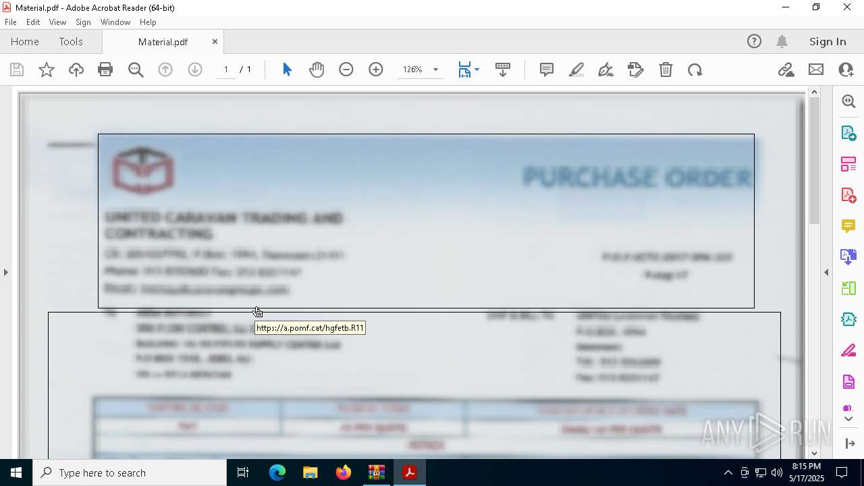
Task: Open Firefox from taskbar
Action: pyautogui.click(x=344, y=473)
